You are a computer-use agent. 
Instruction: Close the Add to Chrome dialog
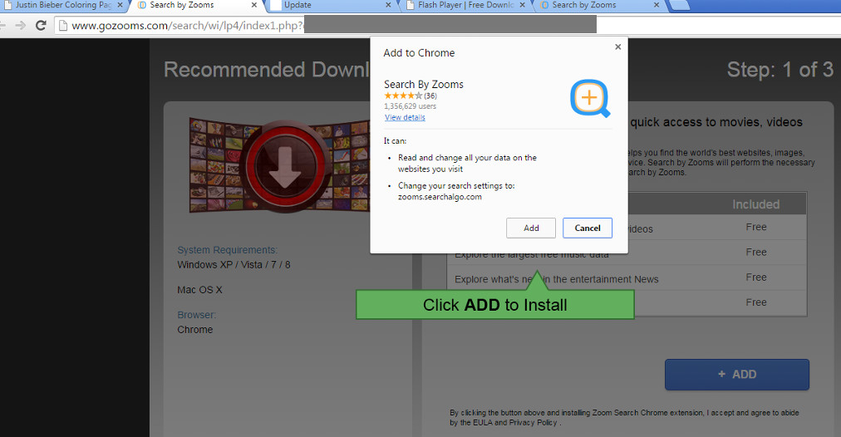coord(618,47)
